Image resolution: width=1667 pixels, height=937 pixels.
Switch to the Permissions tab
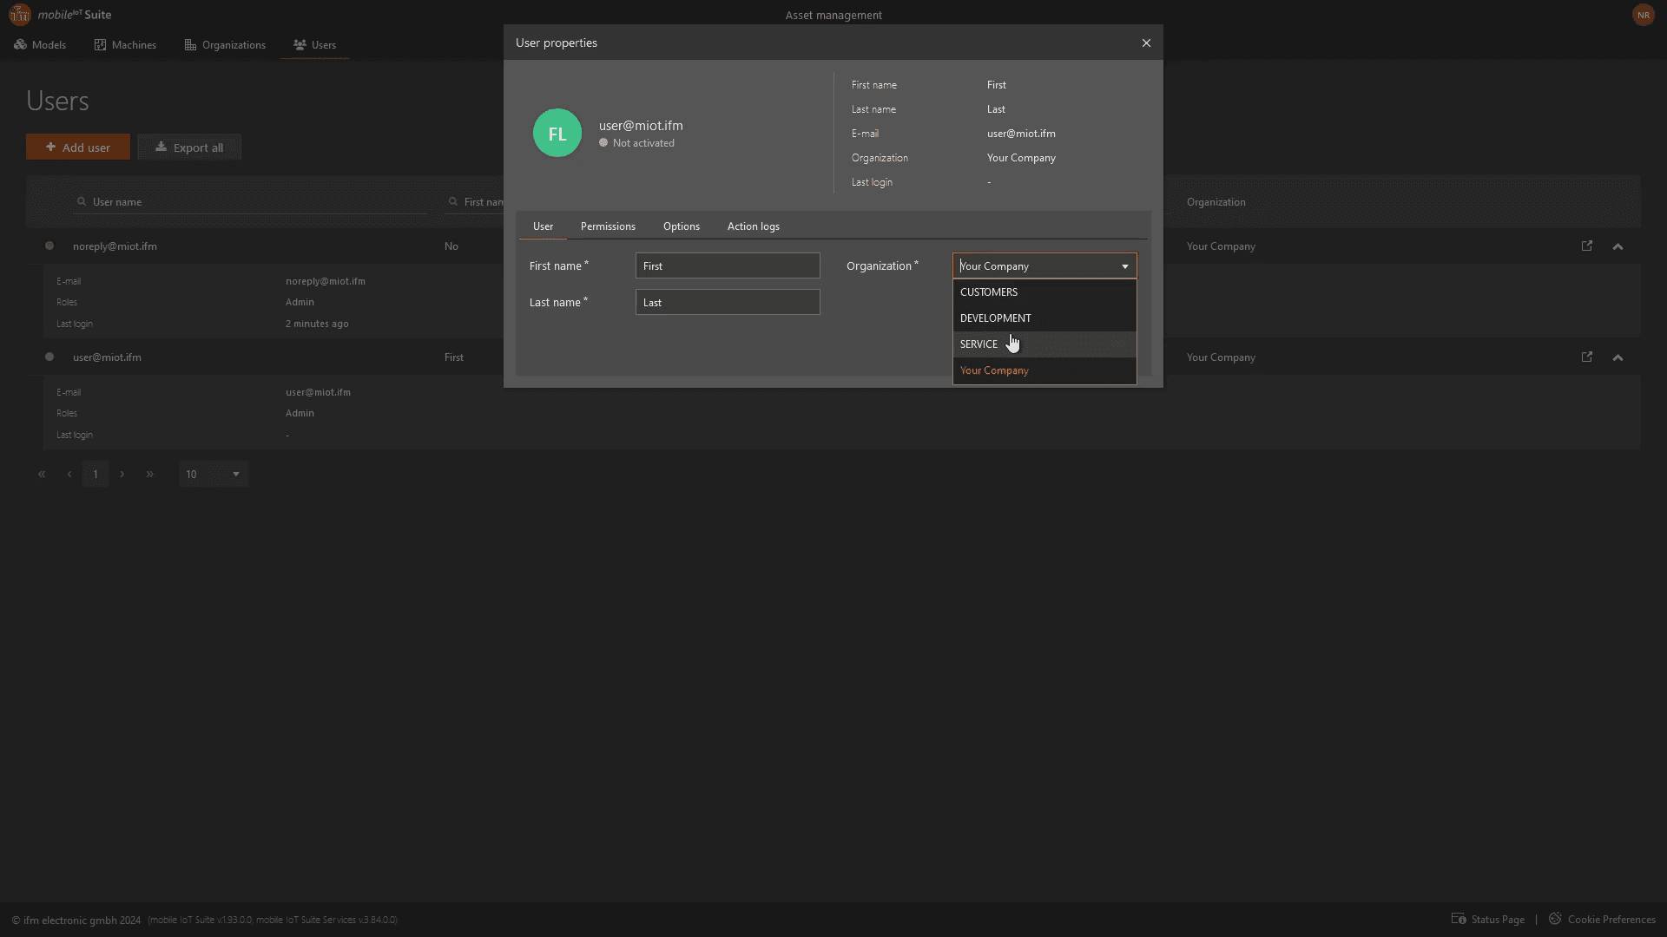[608, 226]
